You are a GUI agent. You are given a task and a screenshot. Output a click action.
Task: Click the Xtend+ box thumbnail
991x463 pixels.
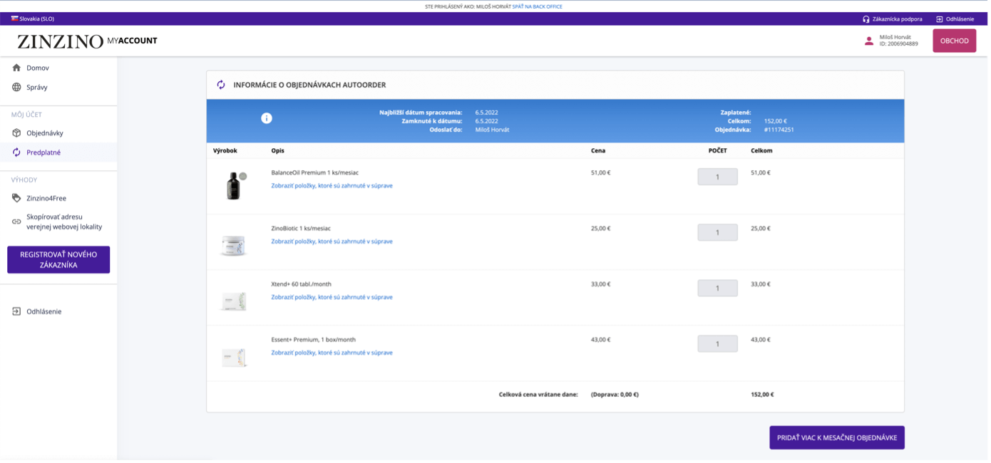click(x=234, y=301)
